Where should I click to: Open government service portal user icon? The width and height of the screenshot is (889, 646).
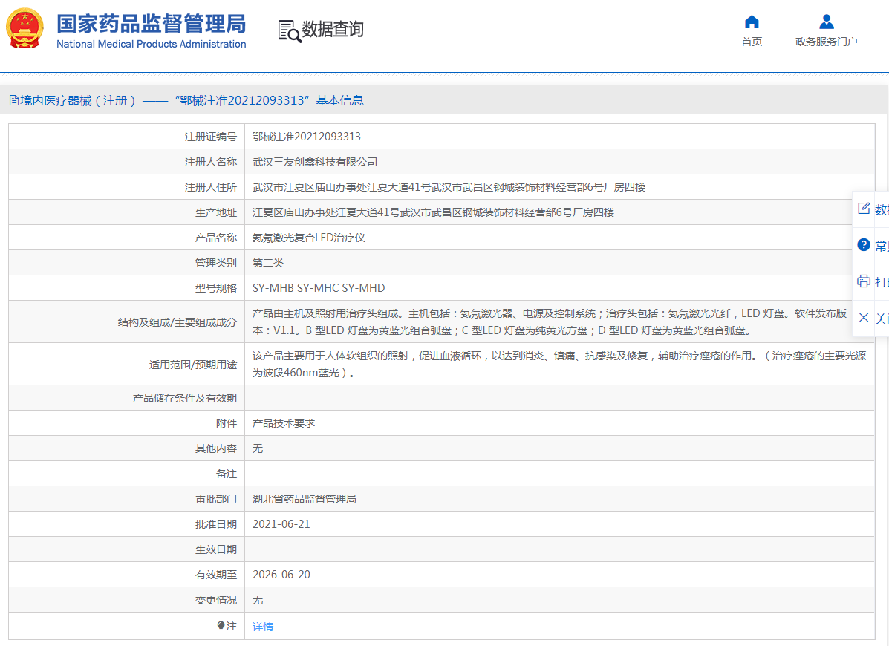(x=827, y=22)
